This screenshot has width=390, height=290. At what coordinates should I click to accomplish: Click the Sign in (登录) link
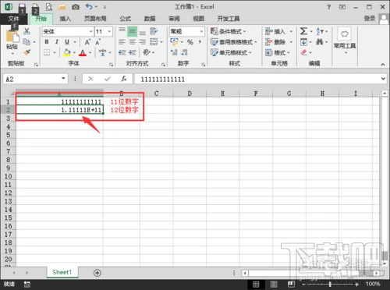370,18
